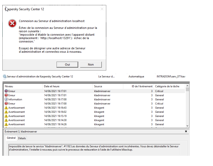Close the Événement 3, kladminserver details pane
Screen dimensions: 213x166
[186, 131]
